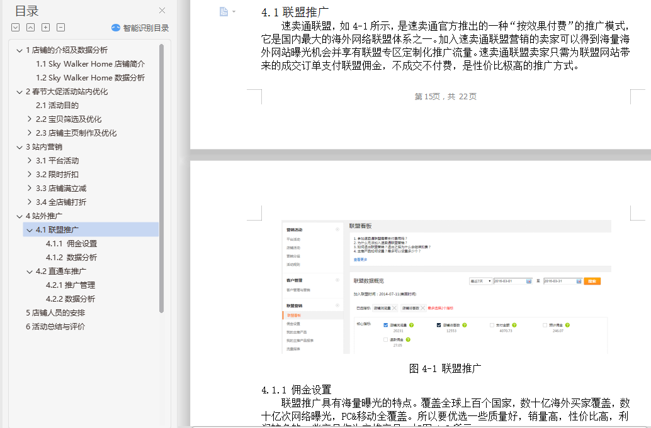Close the 目录 outline panel

pos(162,10)
